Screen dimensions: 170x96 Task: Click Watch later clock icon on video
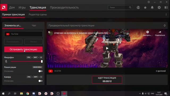pyautogui.click(x=147, y=32)
